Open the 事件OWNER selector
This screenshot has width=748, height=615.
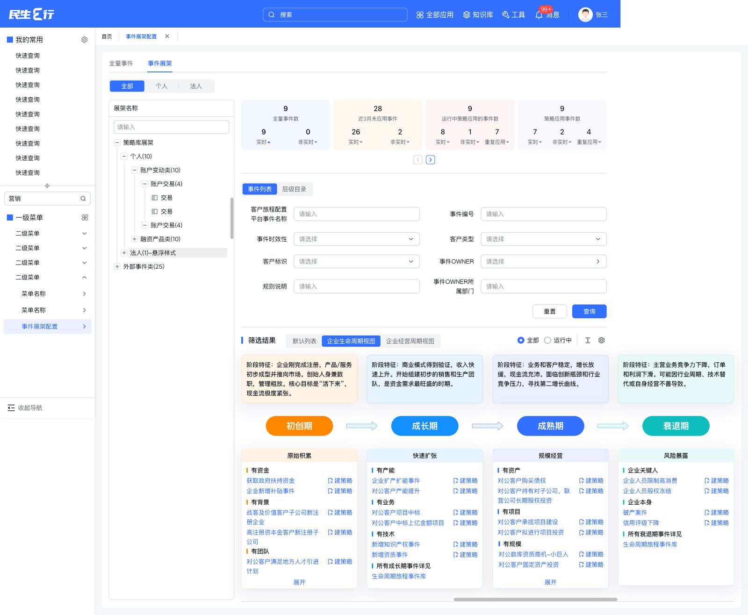point(544,261)
